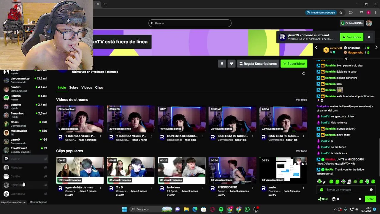
Task: Open Microsoft Edge from the taskbar
Action: tap(195, 209)
